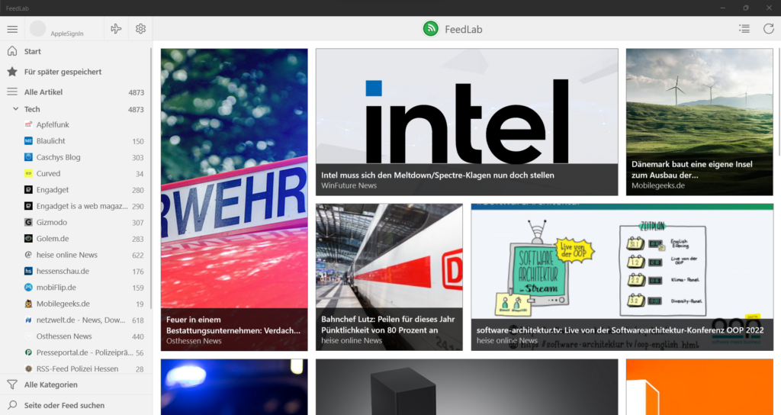Click the FeedLab green RSS logo

coord(431,29)
